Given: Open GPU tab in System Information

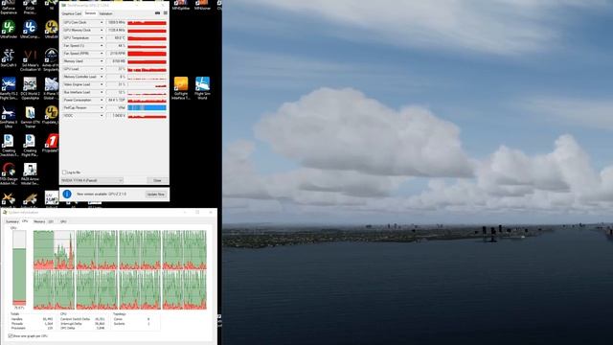Looking at the screenshot, I should tap(63, 221).
